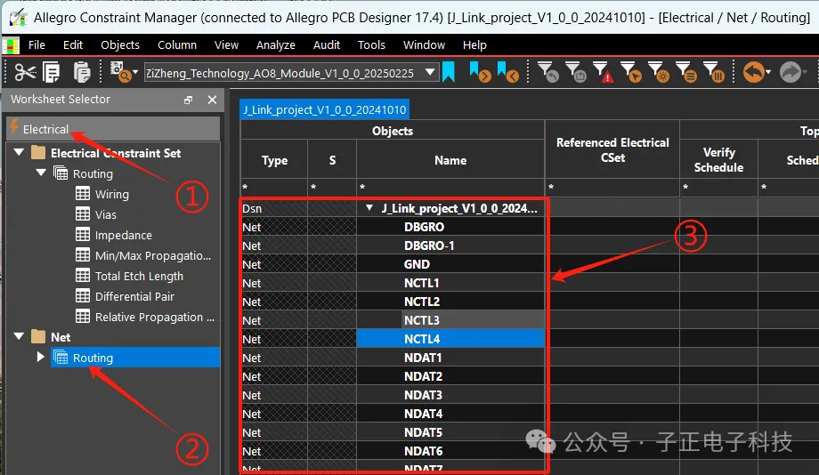Click the Referenced Electrical CSet column header
The height and width of the screenshot is (475, 819).
point(612,149)
